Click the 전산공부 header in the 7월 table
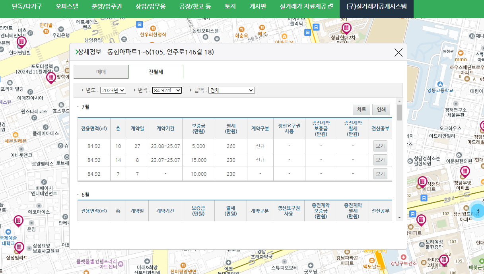This screenshot has height=274, width=484. [380, 128]
